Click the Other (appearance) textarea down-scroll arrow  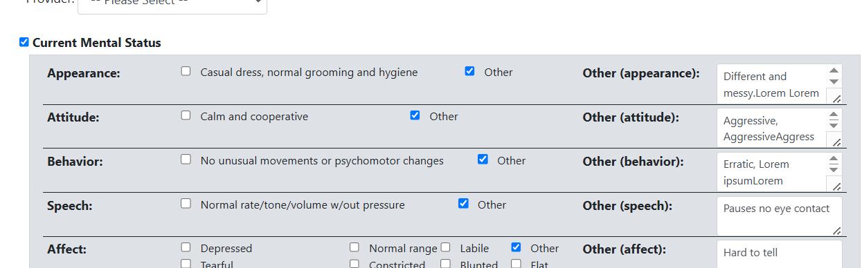click(834, 82)
